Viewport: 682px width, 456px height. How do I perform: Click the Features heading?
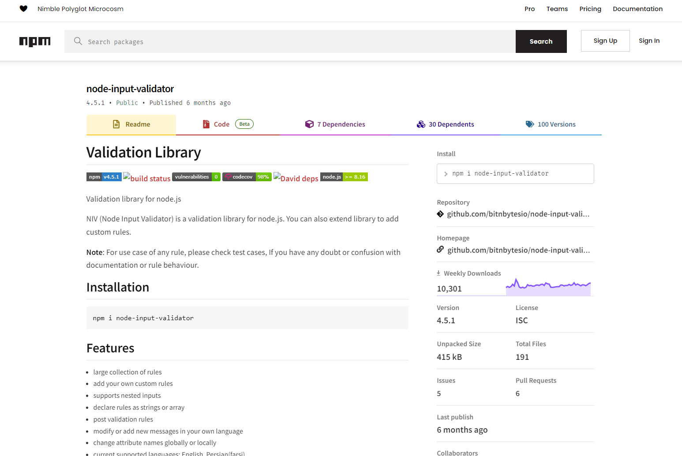tap(110, 348)
